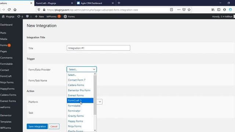
Task: Collapse the Form/Data Provider dropdown
Action: (82, 69)
